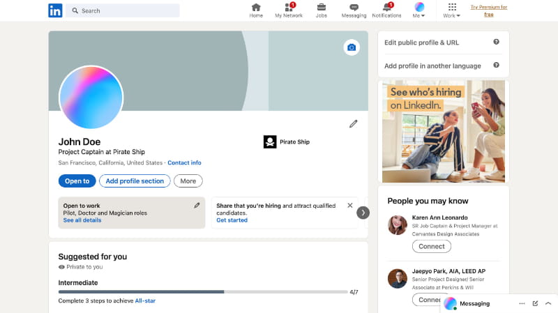Click camera icon on cover photo

352,47
